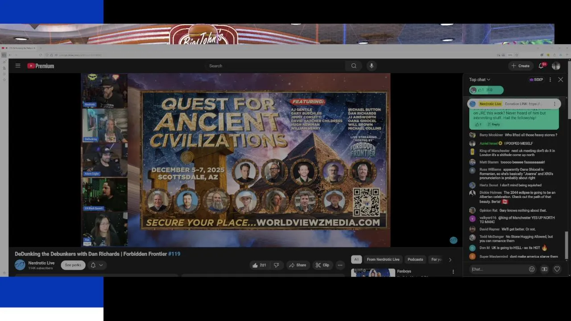This screenshot has height=321, width=571.
Task: Open account avatar menu in YouTube header
Action: 556,66
